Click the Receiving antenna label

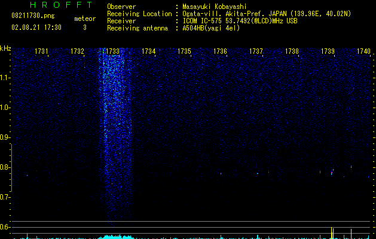(x=137, y=28)
